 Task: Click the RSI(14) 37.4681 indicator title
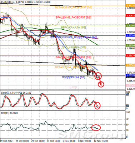pos(9,113)
